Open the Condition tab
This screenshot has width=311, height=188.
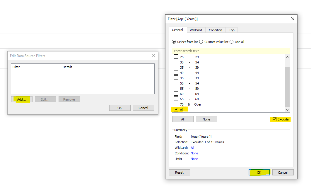[x=215, y=30]
